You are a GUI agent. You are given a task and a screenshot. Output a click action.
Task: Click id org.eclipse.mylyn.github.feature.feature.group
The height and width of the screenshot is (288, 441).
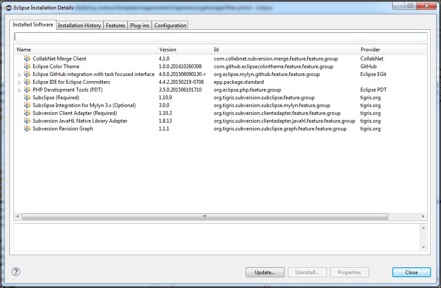coord(266,74)
